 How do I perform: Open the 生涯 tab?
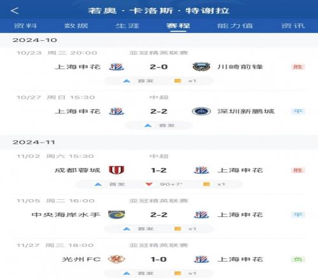click(x=127, y=25)
